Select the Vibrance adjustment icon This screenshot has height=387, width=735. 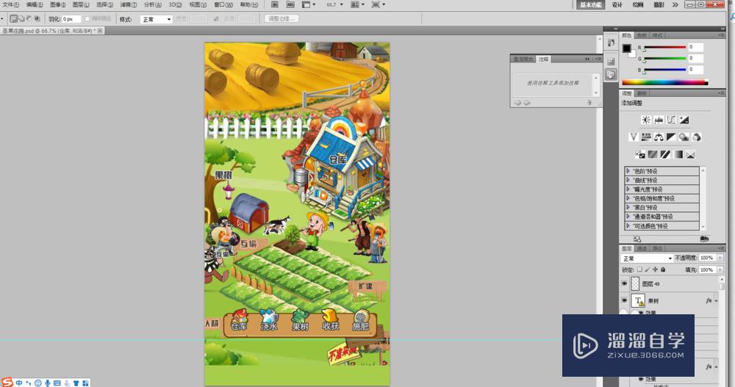point(633,137)
